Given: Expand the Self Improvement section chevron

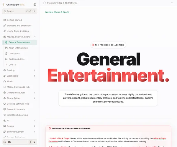Looking at the screenshot, I should (35, 132).
